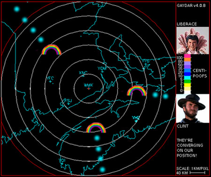The image size is (211, 177).
Task: Select the YTC station marker
Action: [146, 62]
